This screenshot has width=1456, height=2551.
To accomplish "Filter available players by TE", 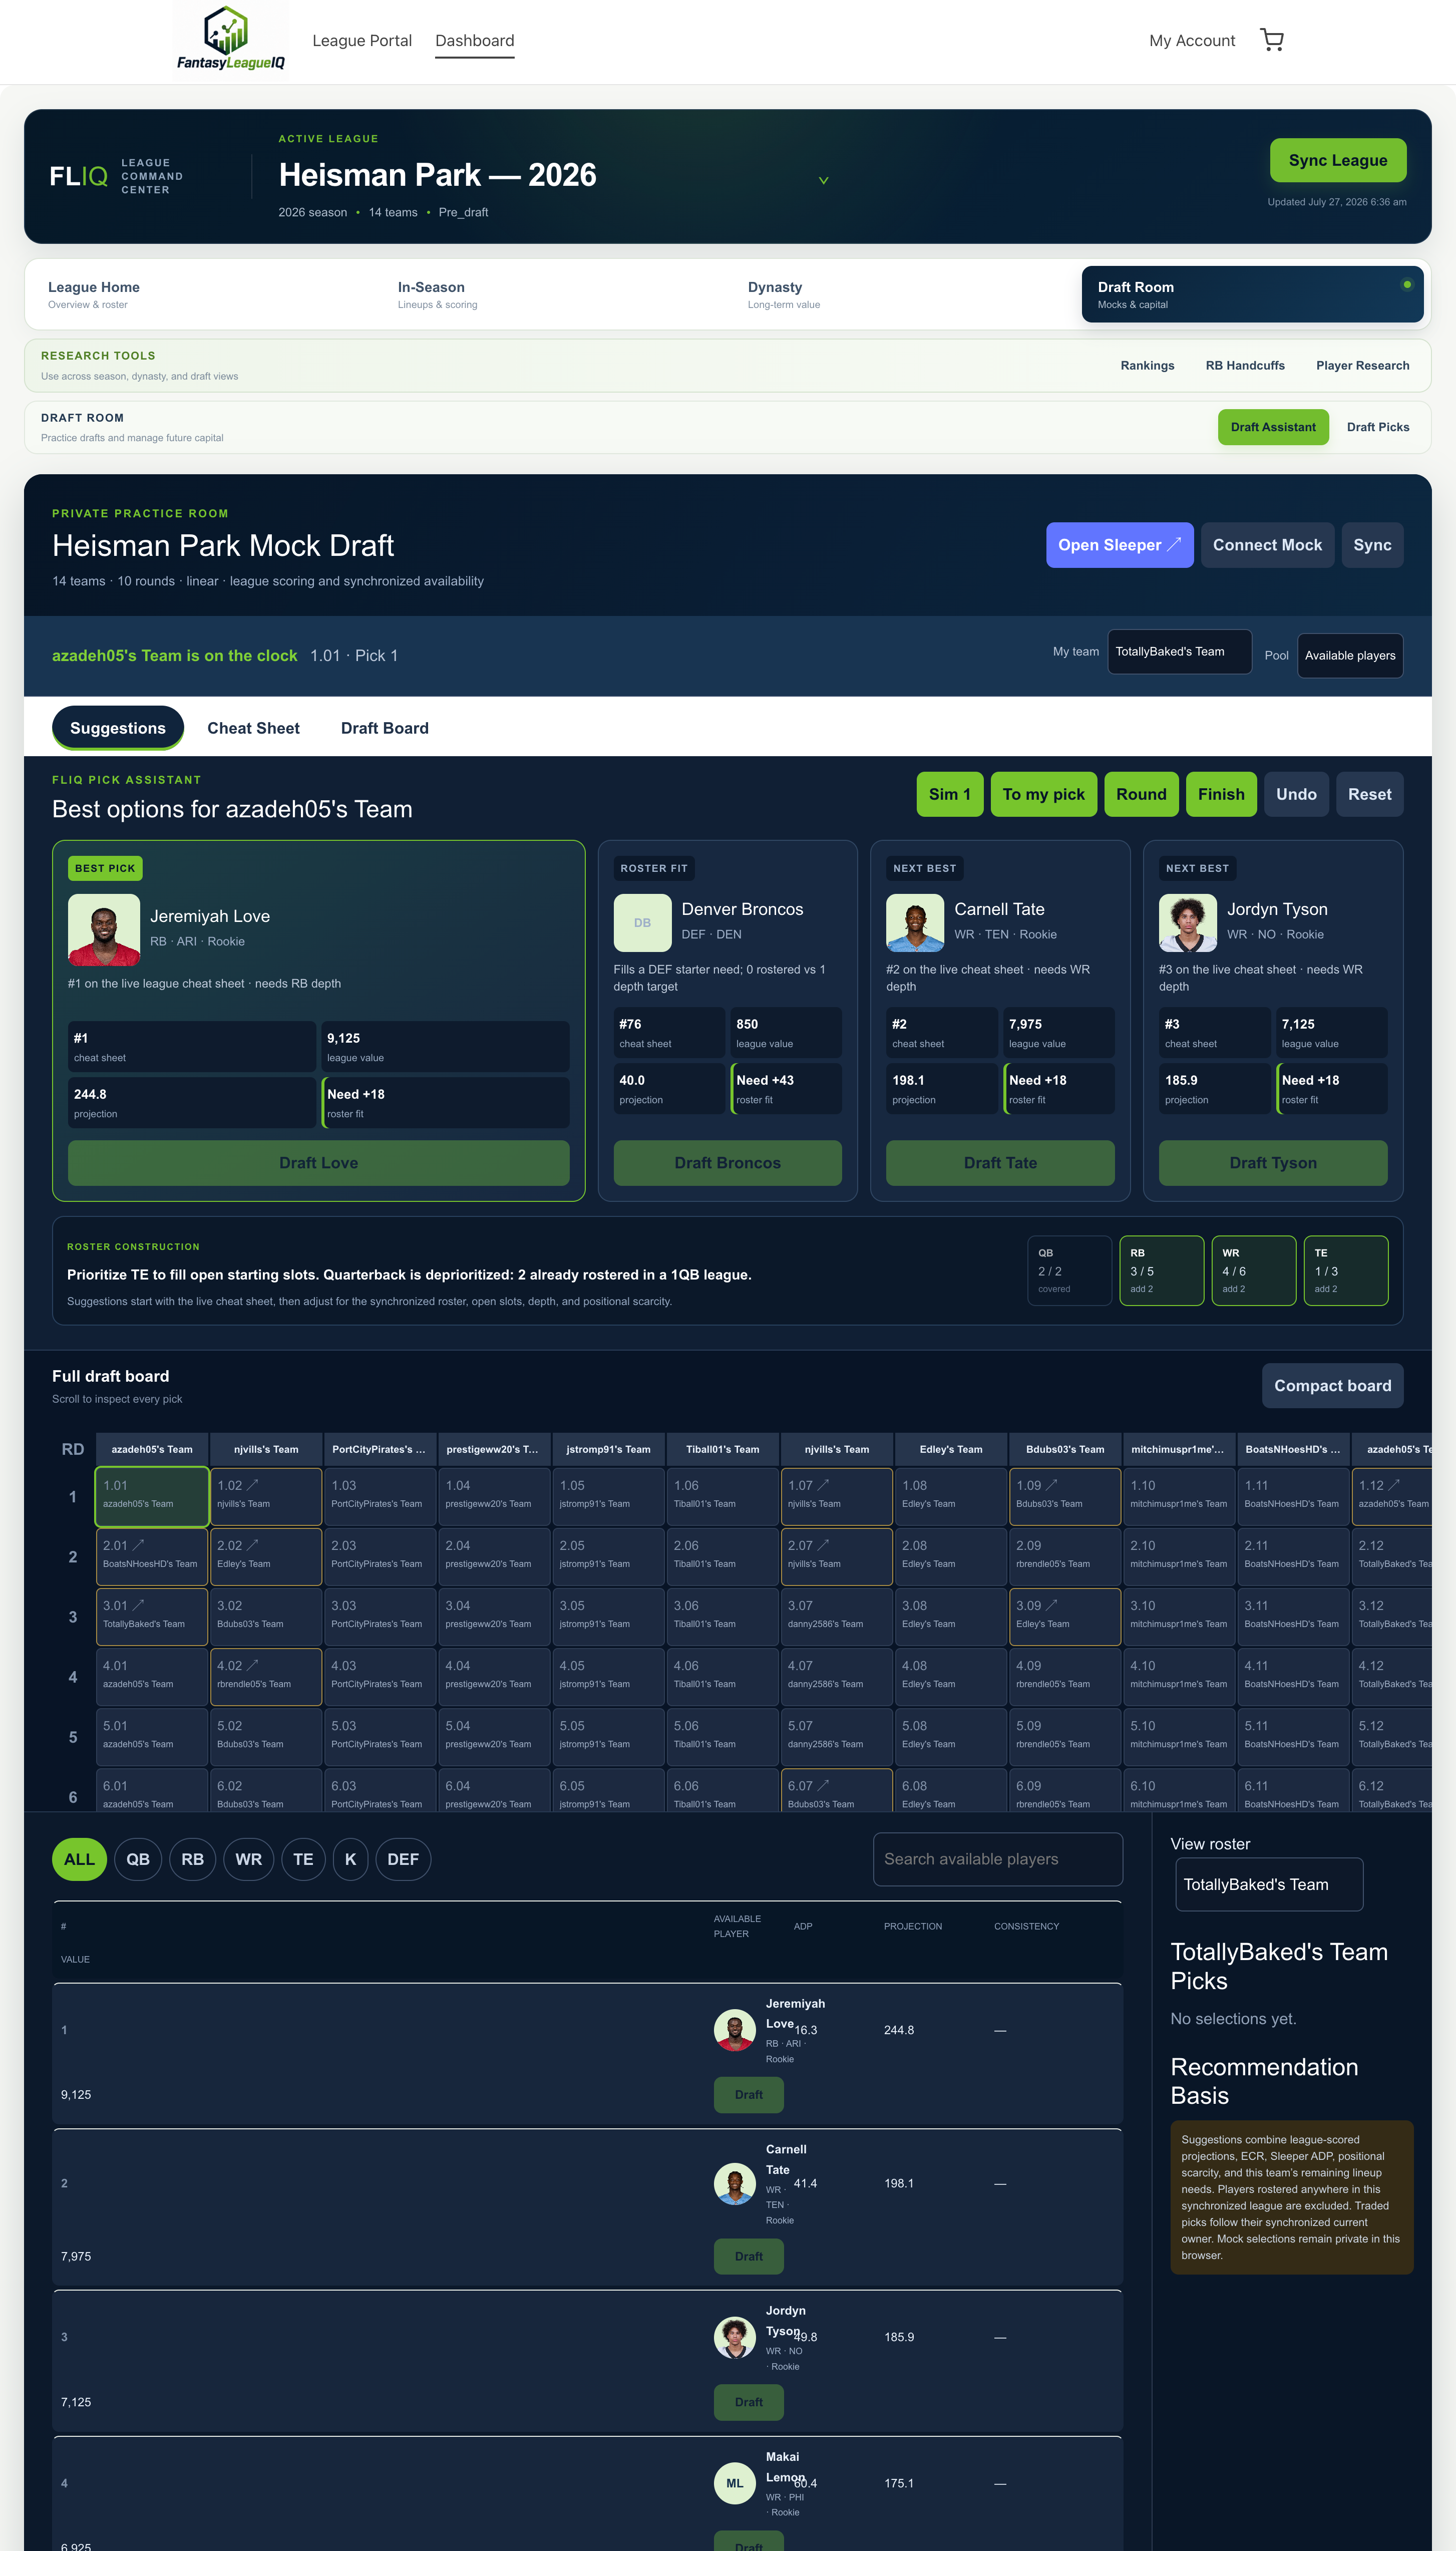I will click(303, 1860).
